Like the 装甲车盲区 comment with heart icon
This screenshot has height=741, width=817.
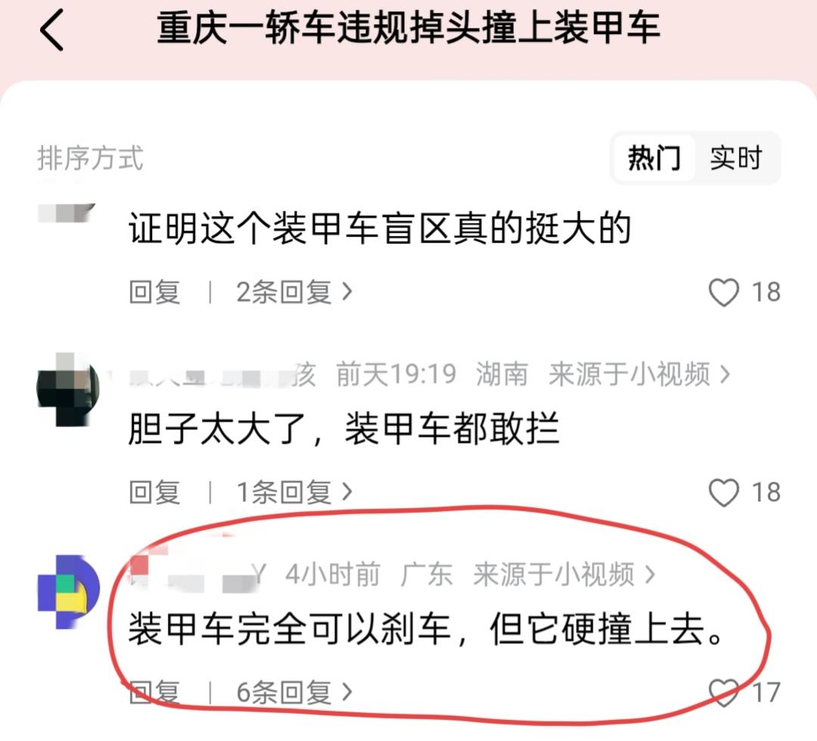pos(724,292)
